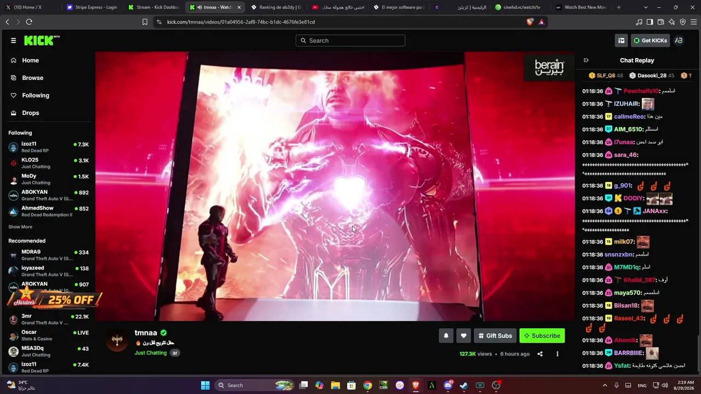Open MSA3Dq recommended channel

48,351
